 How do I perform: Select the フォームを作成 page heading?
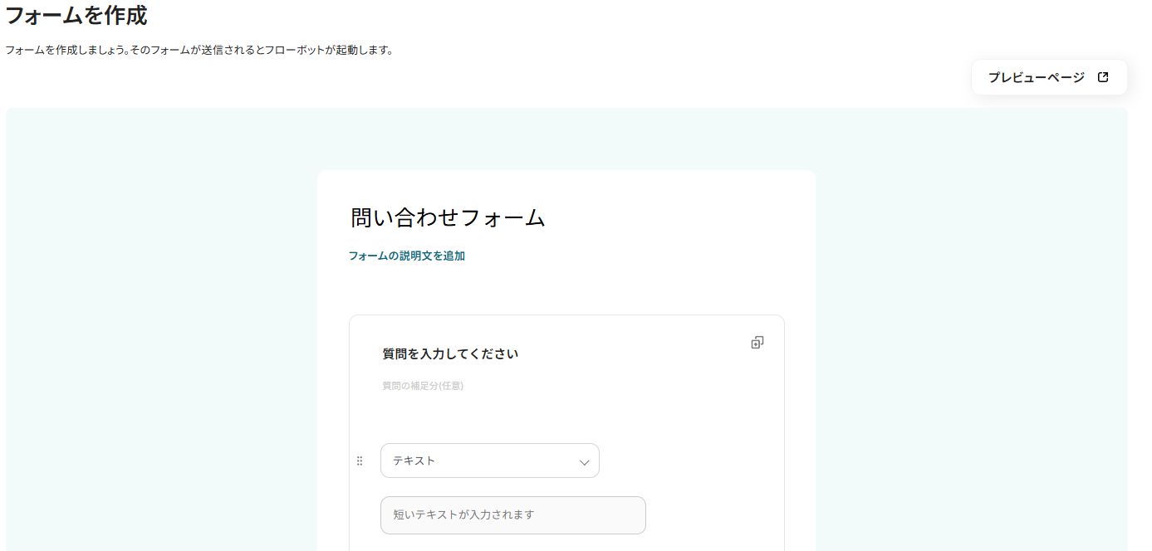(76, 15)
